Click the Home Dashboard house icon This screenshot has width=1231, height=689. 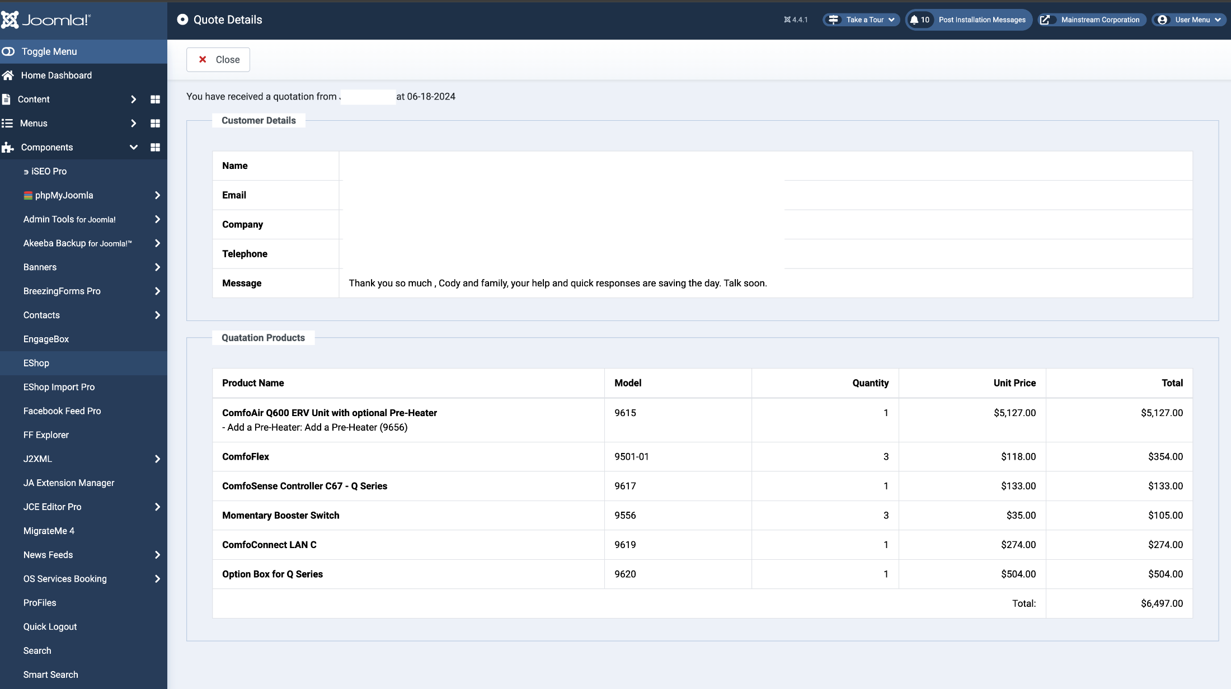pos(8,75)
